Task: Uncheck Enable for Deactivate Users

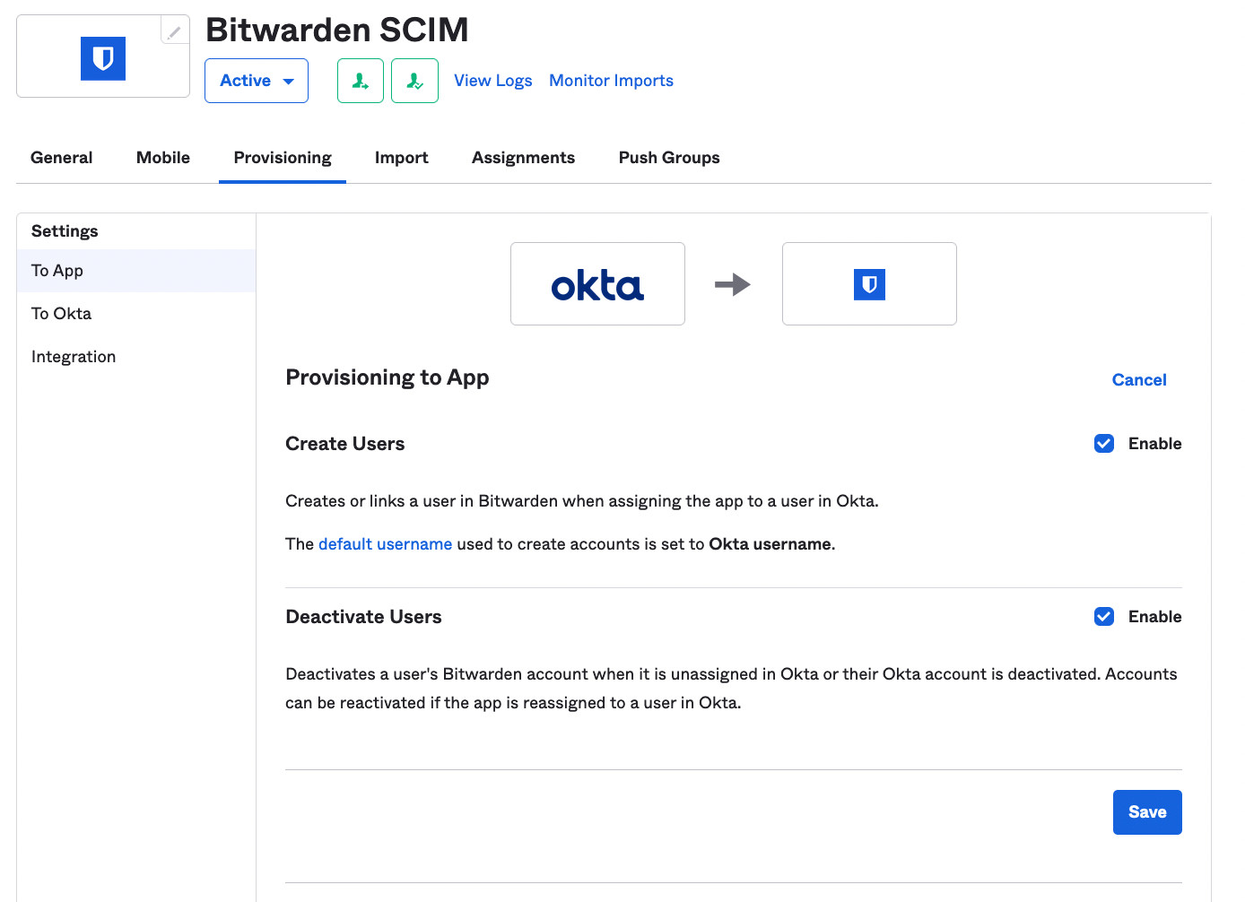Action: pos(1104,617)
